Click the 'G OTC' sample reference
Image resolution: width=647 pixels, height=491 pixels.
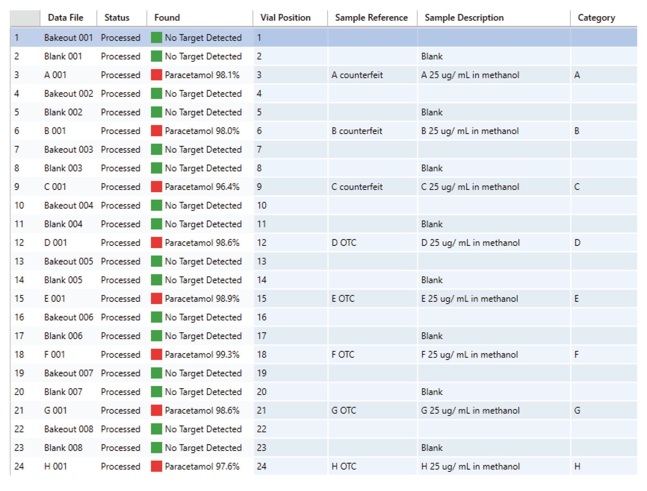344,410
